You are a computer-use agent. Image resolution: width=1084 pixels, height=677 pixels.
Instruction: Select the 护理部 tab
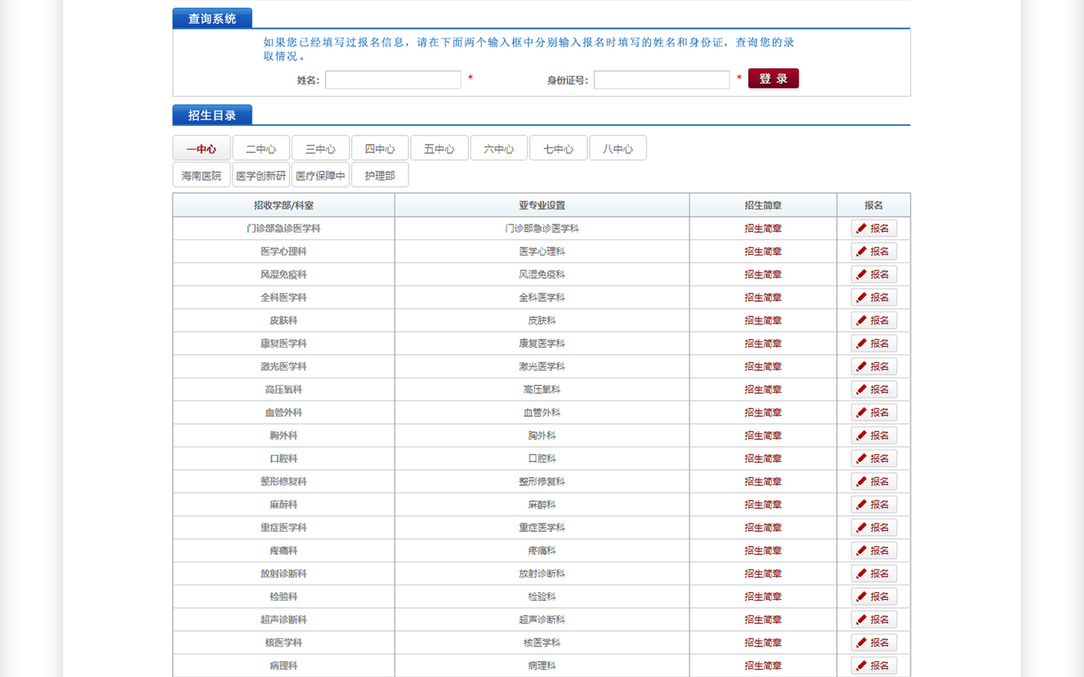coord(379,176)
